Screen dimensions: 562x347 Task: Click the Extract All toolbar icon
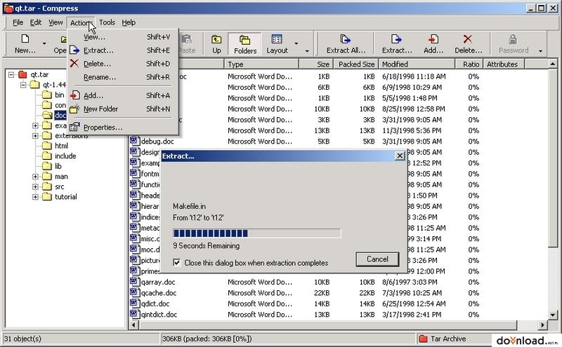(346, 39)
